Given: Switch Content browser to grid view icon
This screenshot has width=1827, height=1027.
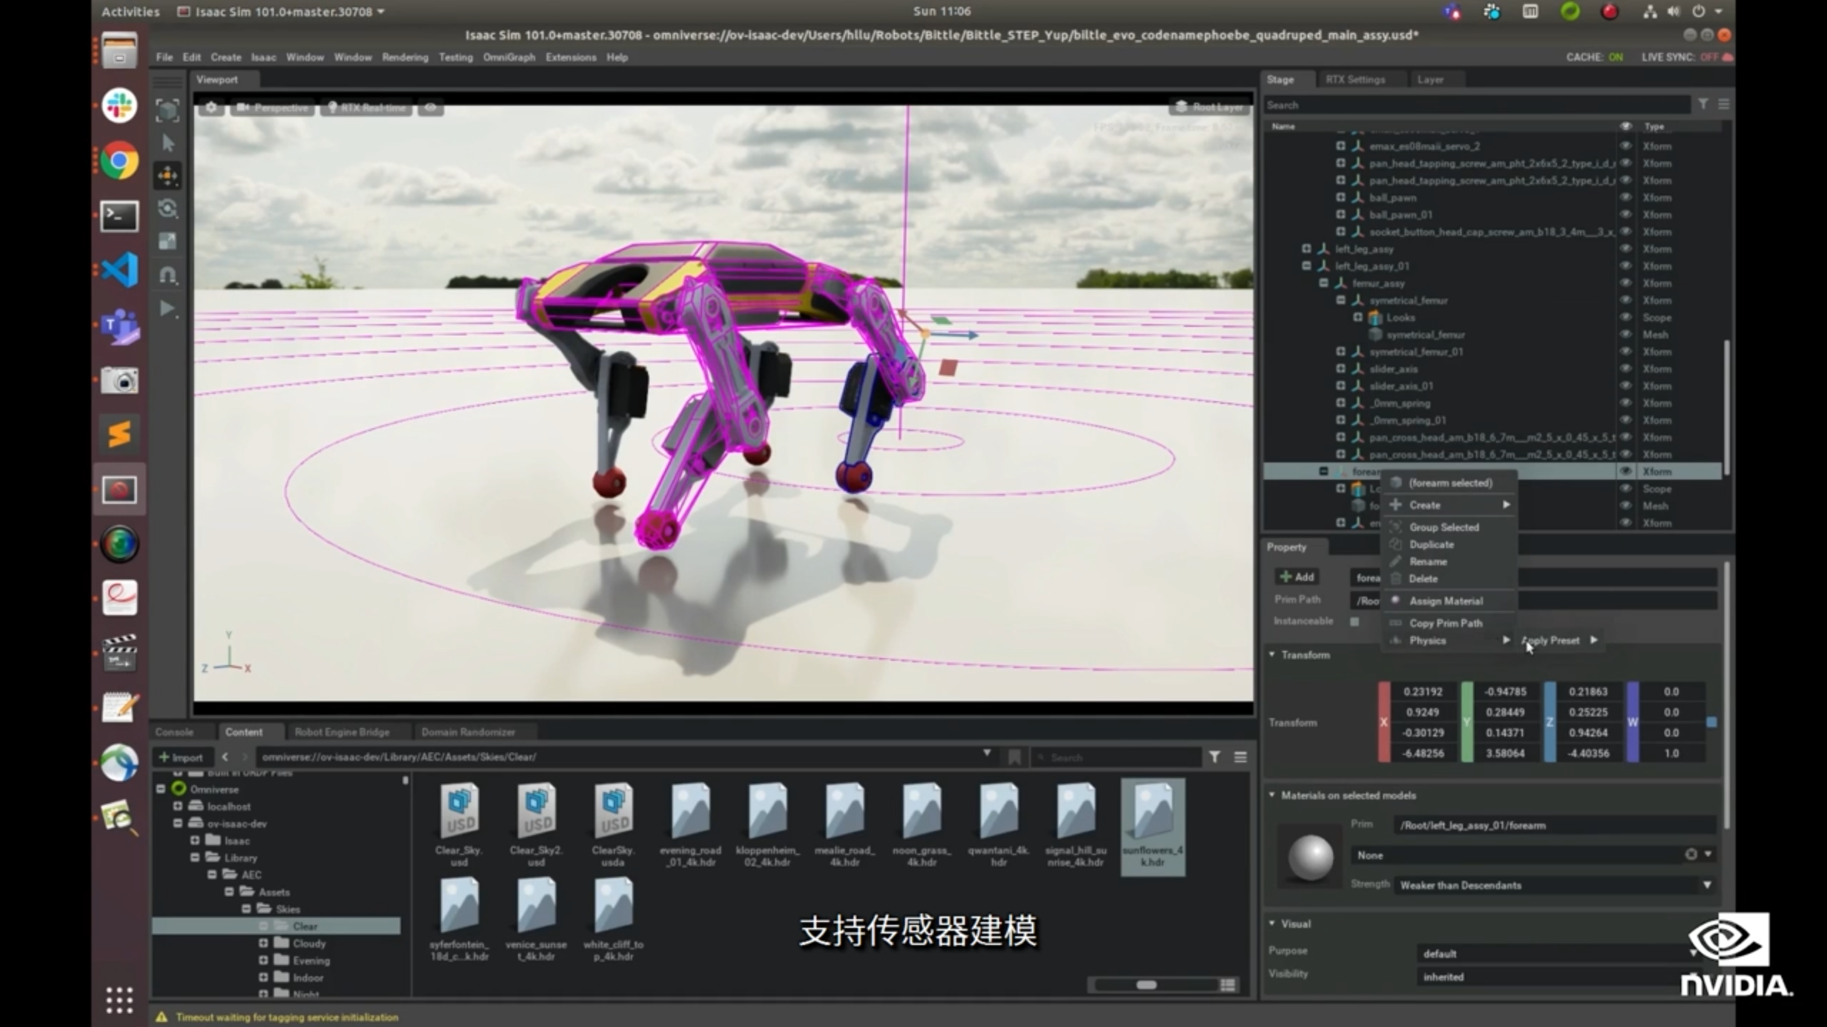Looking at the screenshot, I should [1228, 985].
